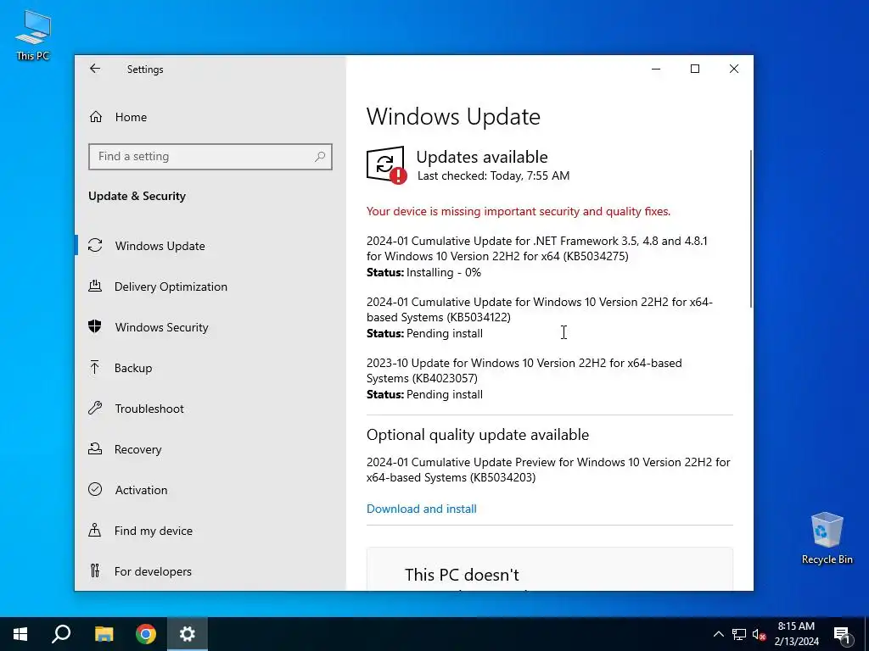
Task: Click Optional quality update available heading
Action: pyautogui.click(x=477, y=435)
